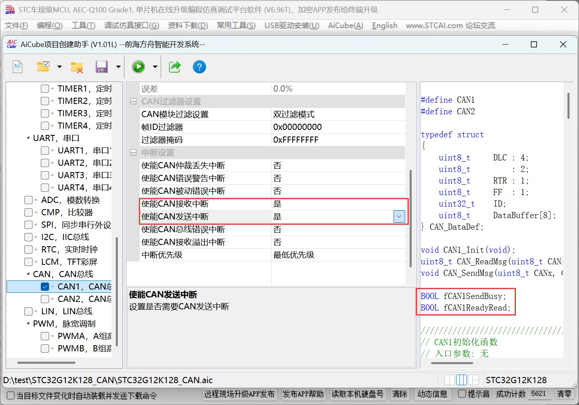This screenshot has height=405, width=579.
Task: Collapse the UART，串口 tree node
Action: tap(28, 138)
